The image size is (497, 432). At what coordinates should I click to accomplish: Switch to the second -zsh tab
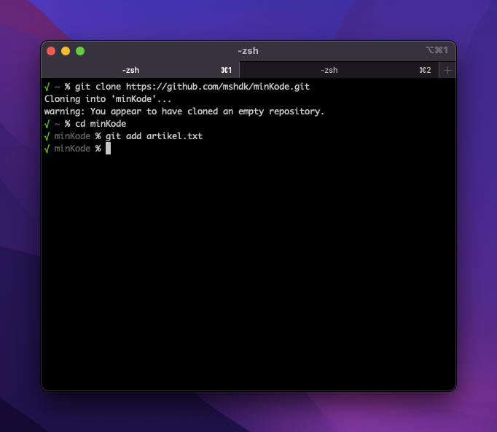click(339, 70)
